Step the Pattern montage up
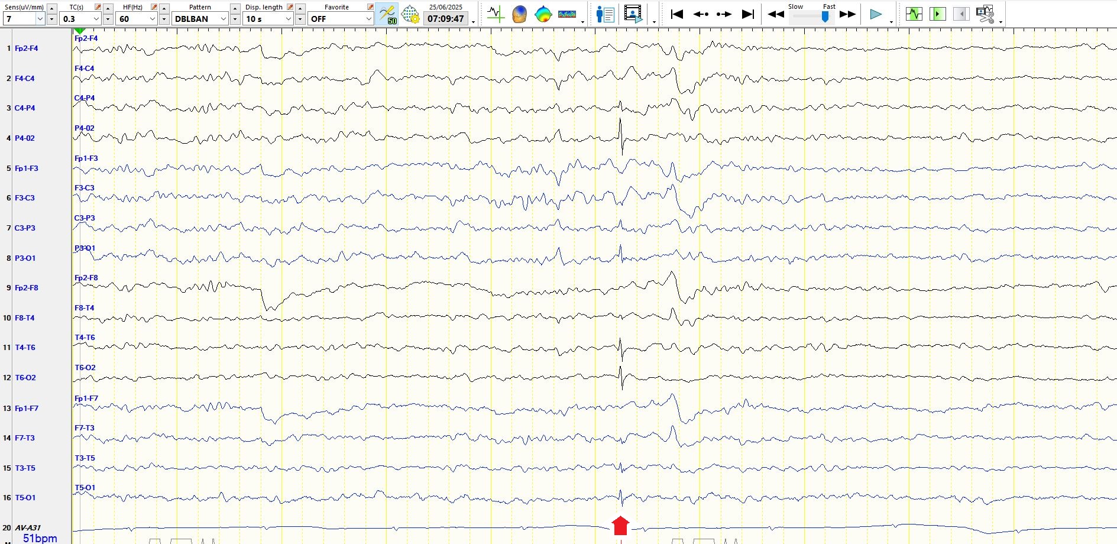 pyautogui.click(x=235, y=8)
